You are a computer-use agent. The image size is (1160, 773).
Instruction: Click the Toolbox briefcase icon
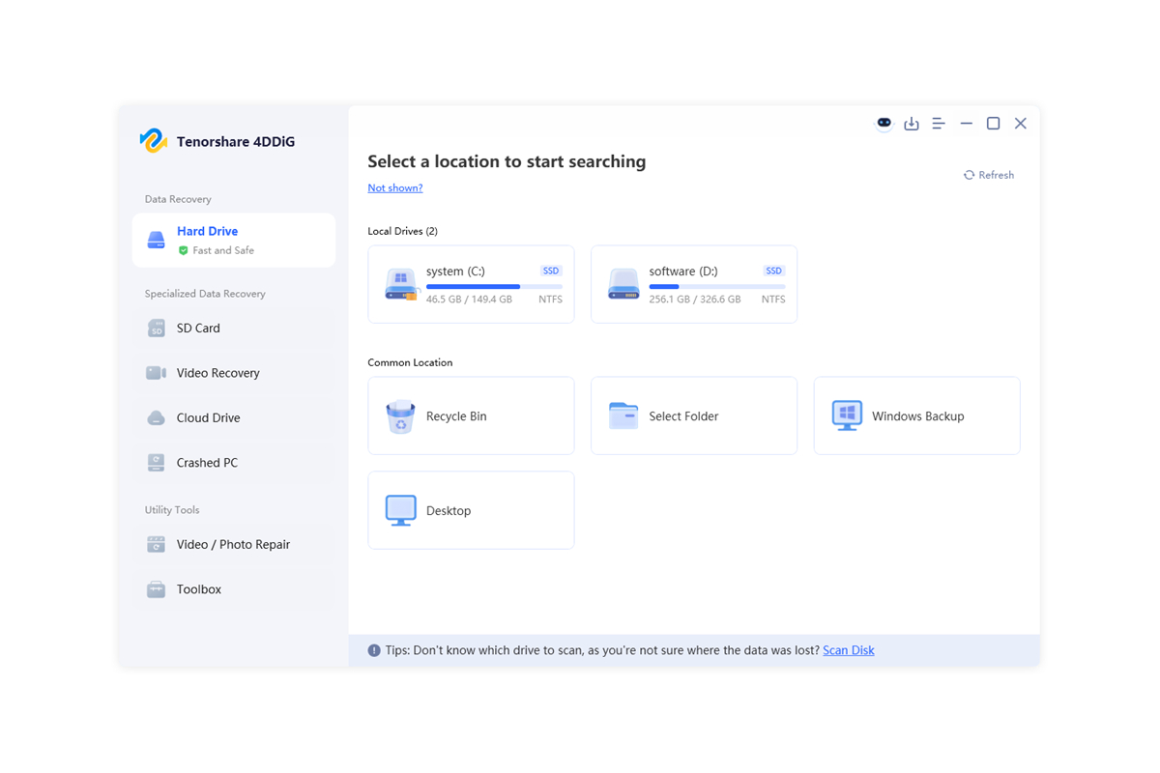[156, 589]
